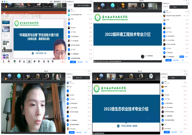The image size is (192, 135).
Task: Click Unmute All button in top-right member panel
Action: click(x=176, y=60)
